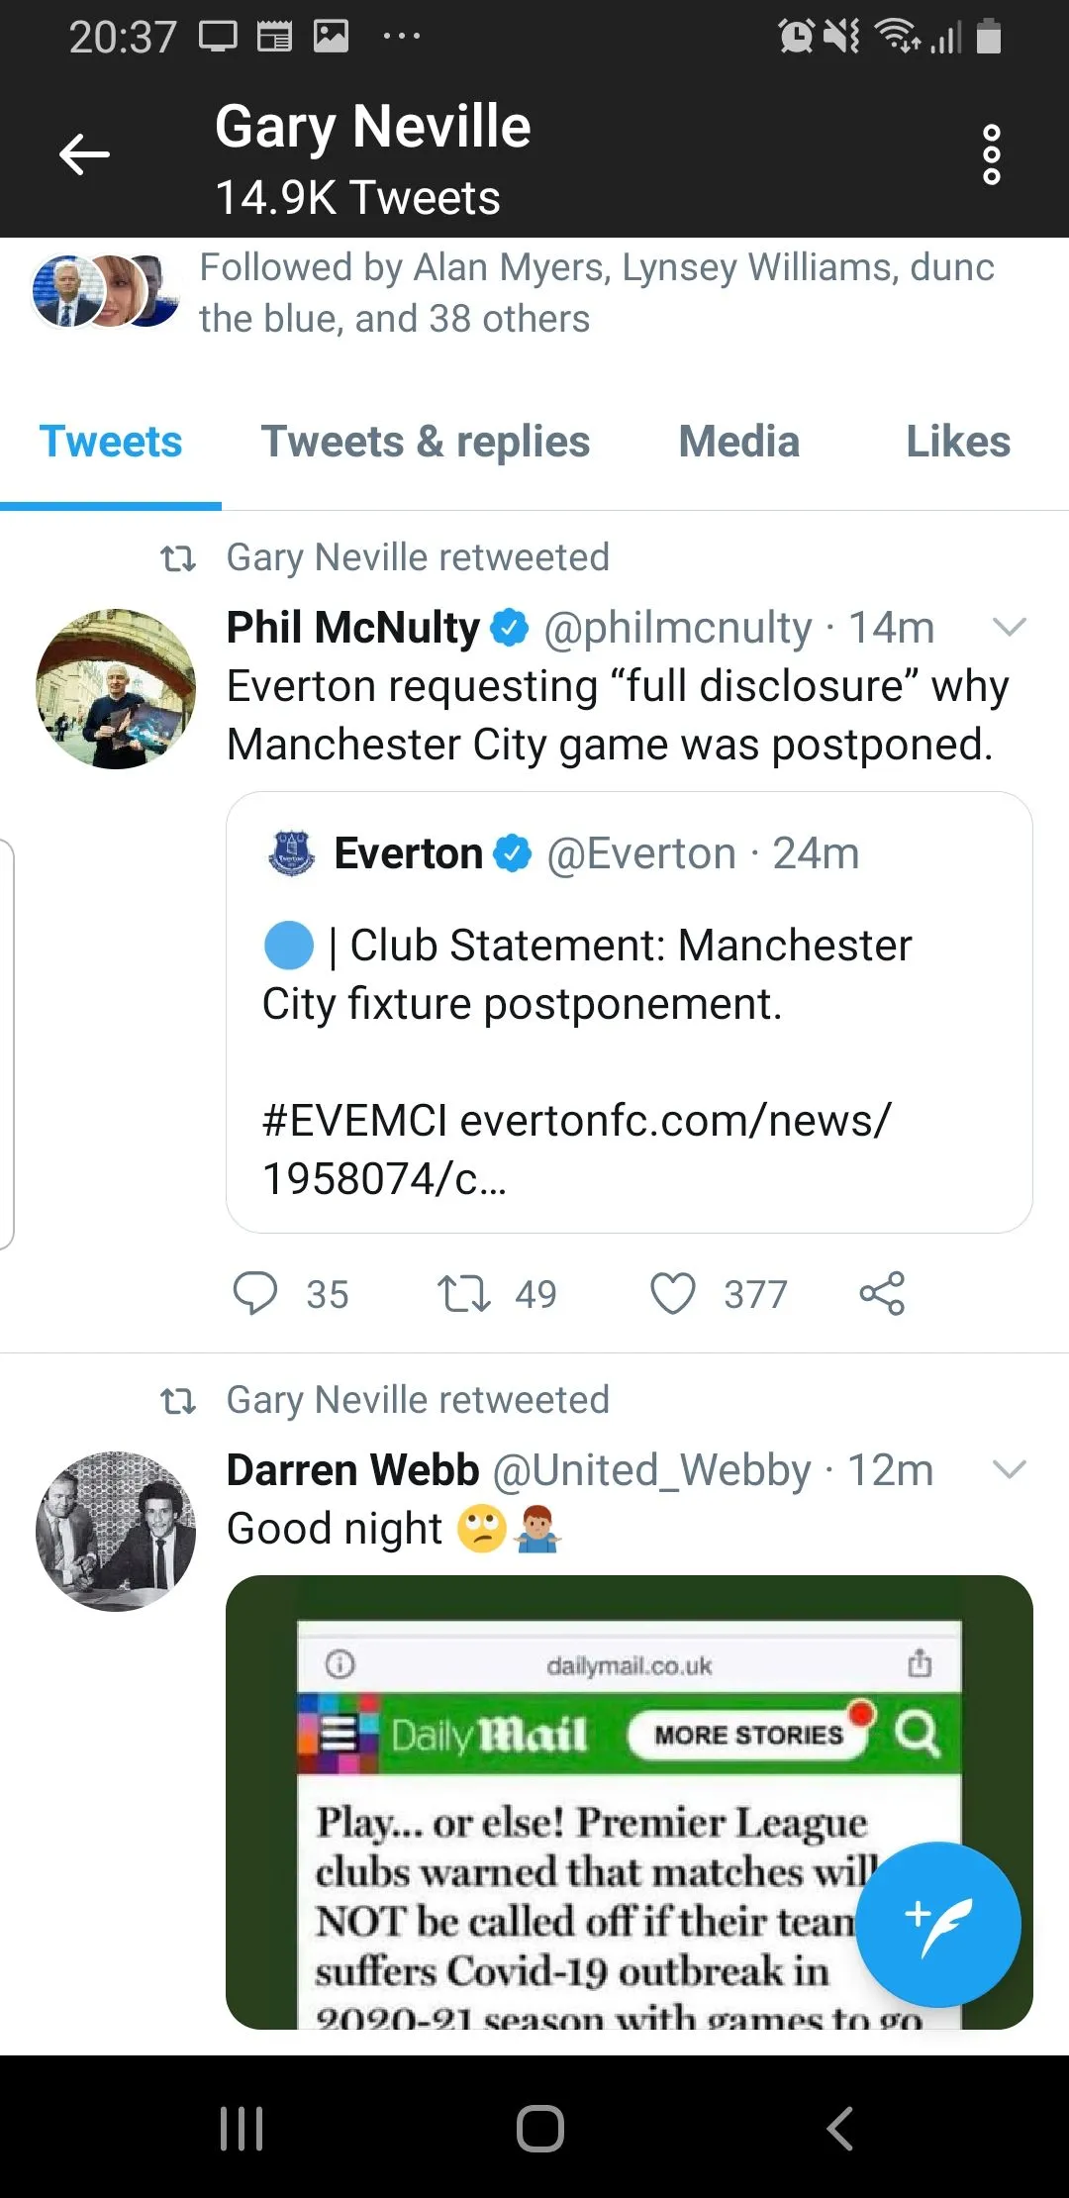1069x2198 pixels.
Task: Tap the @philmcnulty handle
Action: click(x=677, y=628)
